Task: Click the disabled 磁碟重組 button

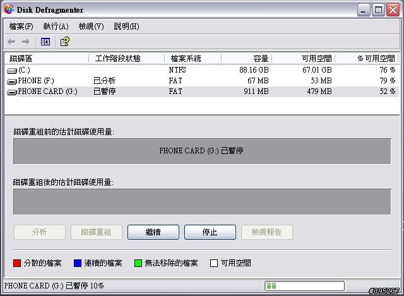Action: tap(97, 232)
